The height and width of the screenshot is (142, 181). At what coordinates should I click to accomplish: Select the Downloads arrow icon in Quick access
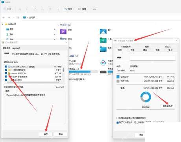(7, 34)
